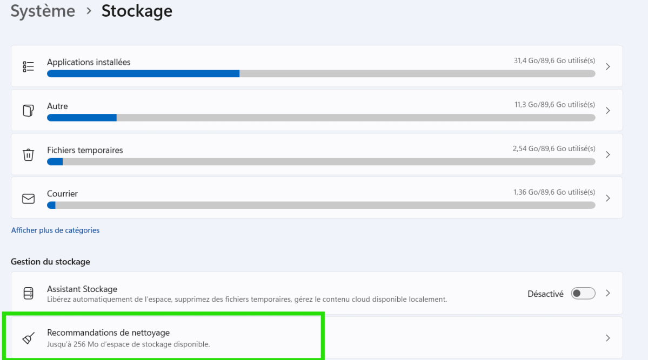648x360 pixels.
Task: Click Afficher plus de catégories link
Action: pos(55,230)
